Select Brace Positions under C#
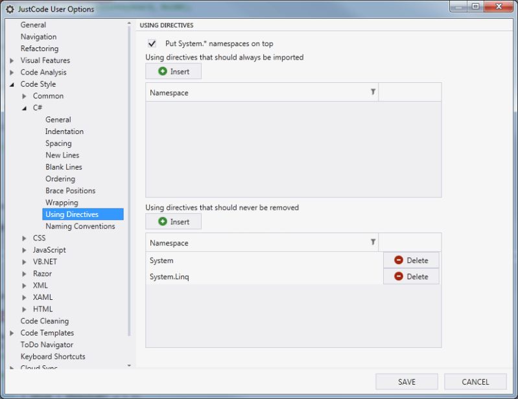Screen dimensions: 518x399 pos(71,190)
